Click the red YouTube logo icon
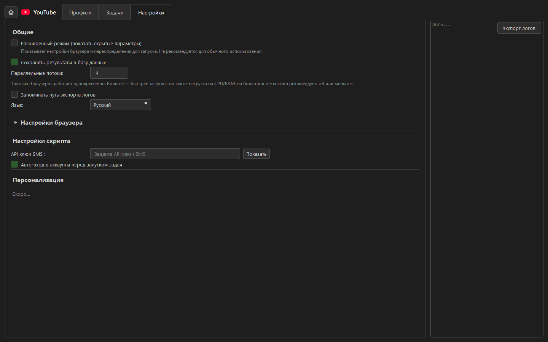The width and height of the screenshot is (548, 342). tap(25, 12)
